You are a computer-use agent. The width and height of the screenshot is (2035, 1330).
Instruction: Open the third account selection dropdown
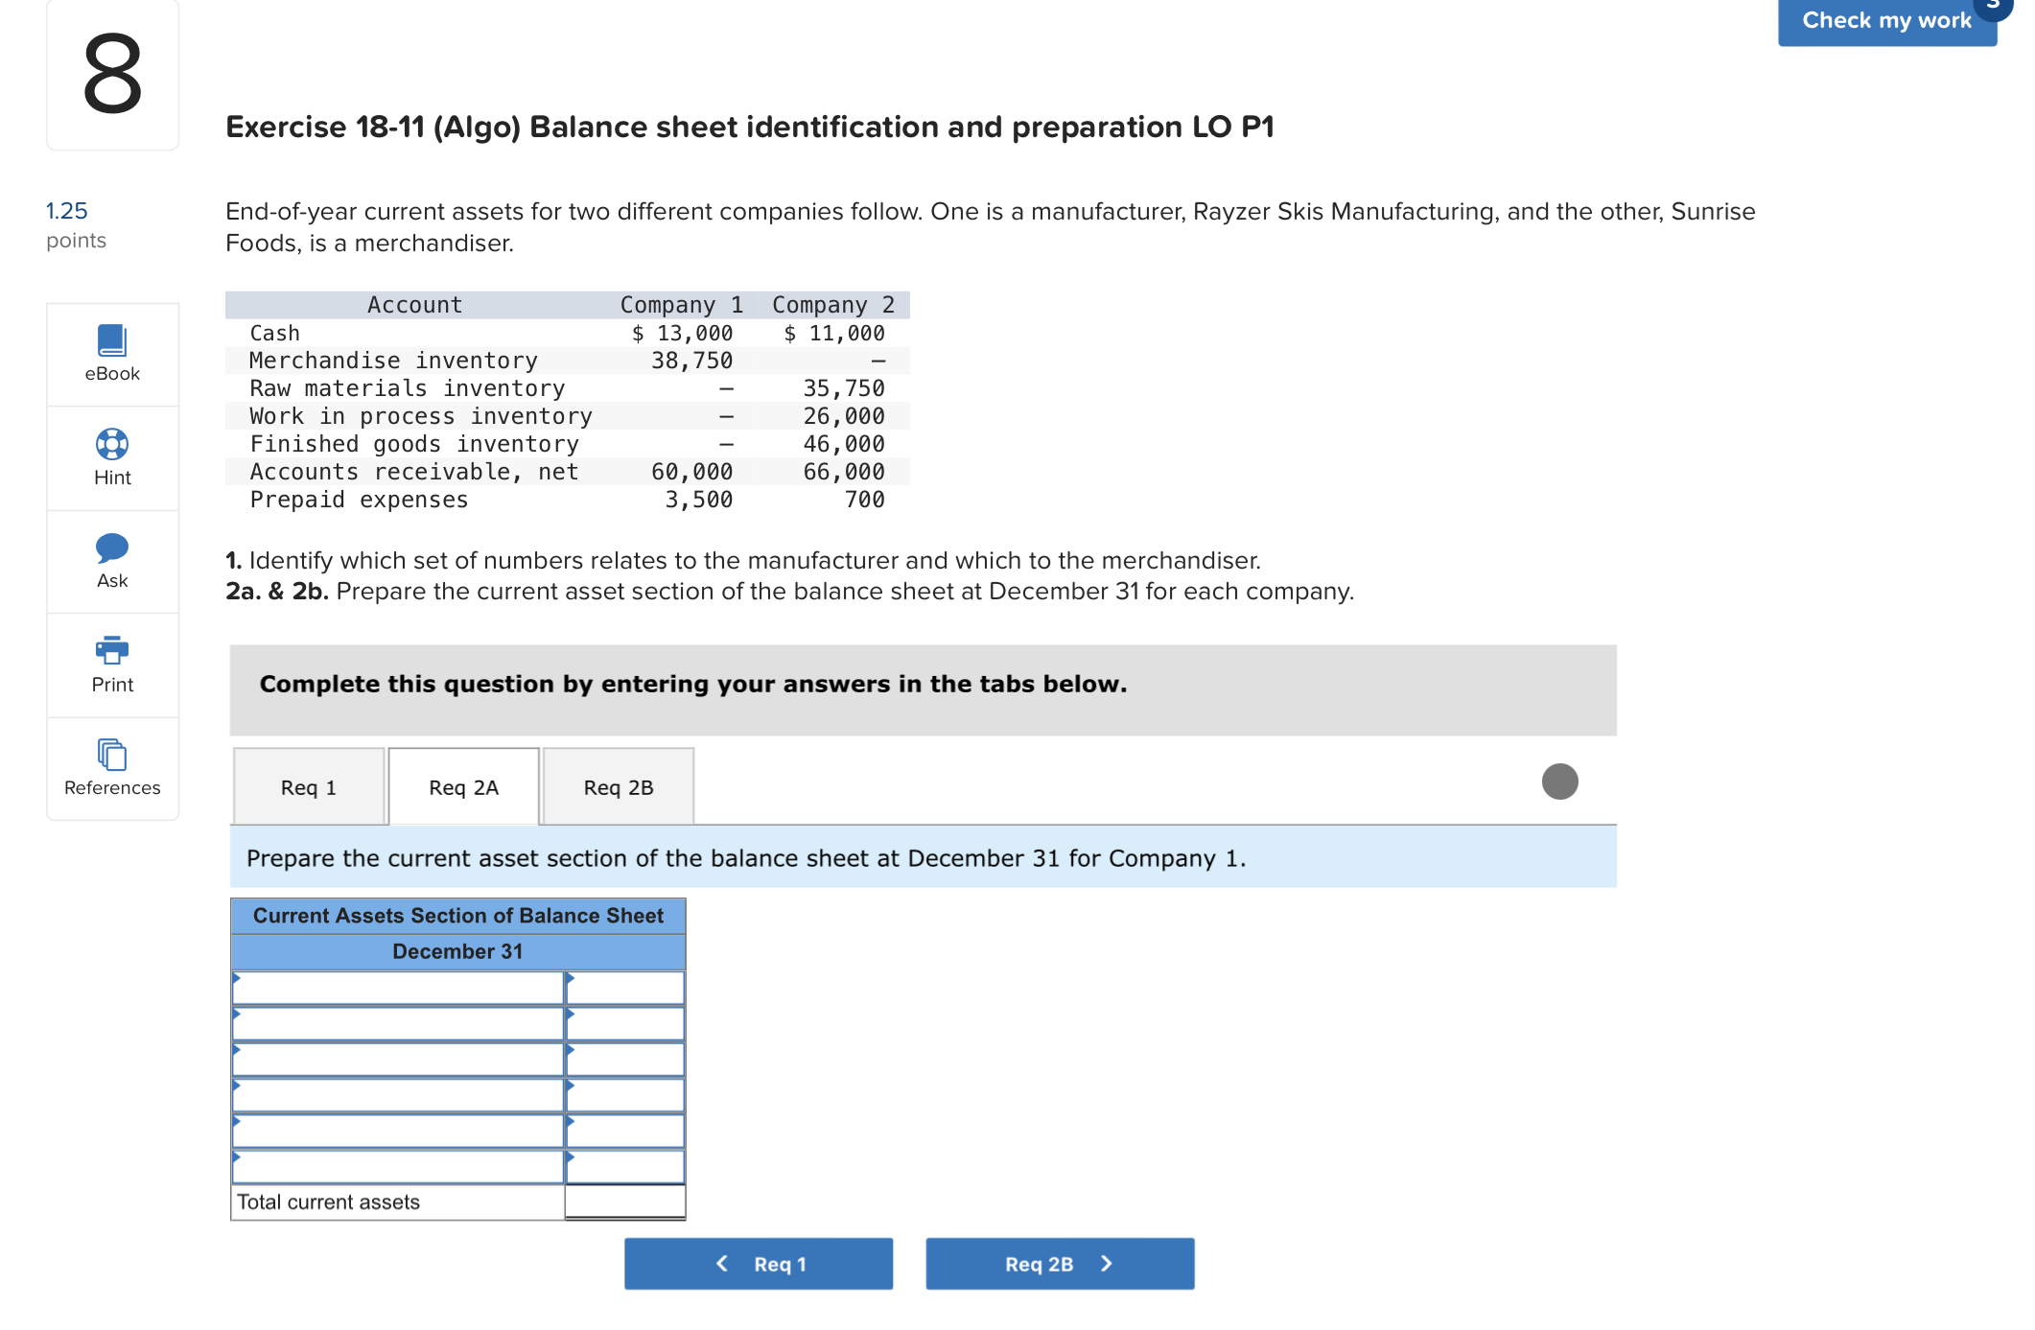coord(398,1059)
